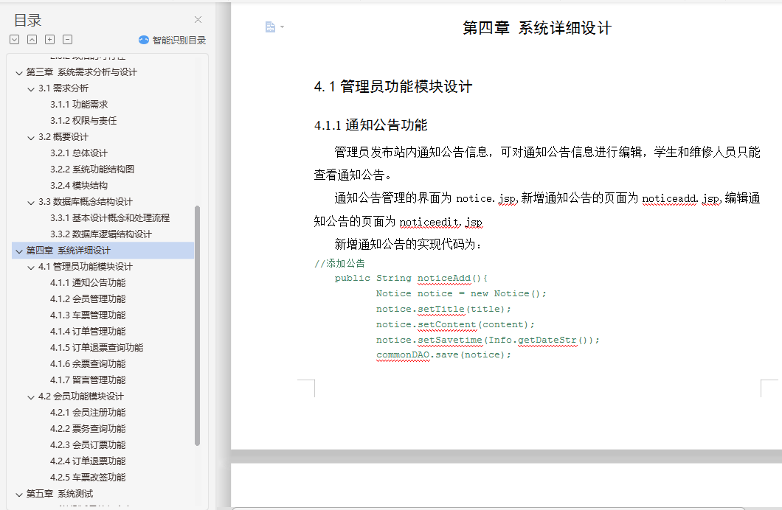The height and width of the screenshot is (510, 782).
Task: Open 3.2.4 模块结构 entry
Action: pos(79,185)
